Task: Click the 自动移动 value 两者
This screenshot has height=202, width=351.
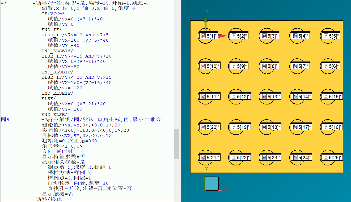Action: [79, 183]
